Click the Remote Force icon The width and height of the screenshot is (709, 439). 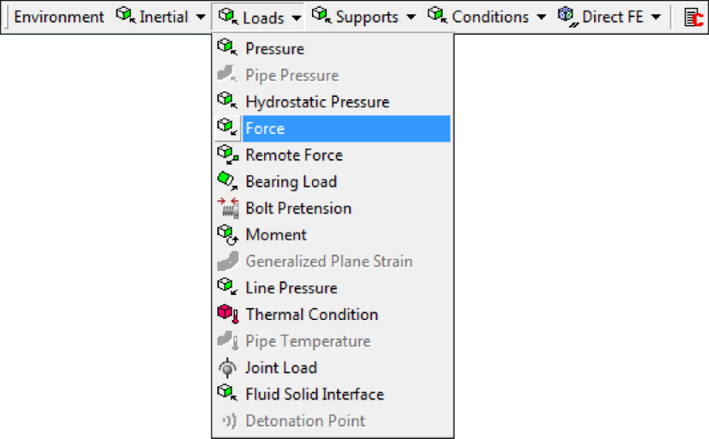[228, 154]
